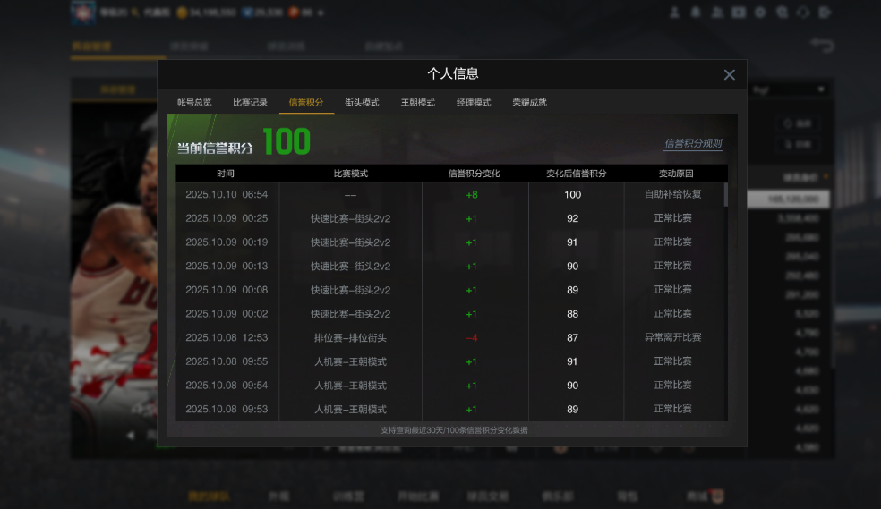Click the 信誉积分变化 column header
The width and height of the screenshot is (881, 509).
tap(474, 174)
